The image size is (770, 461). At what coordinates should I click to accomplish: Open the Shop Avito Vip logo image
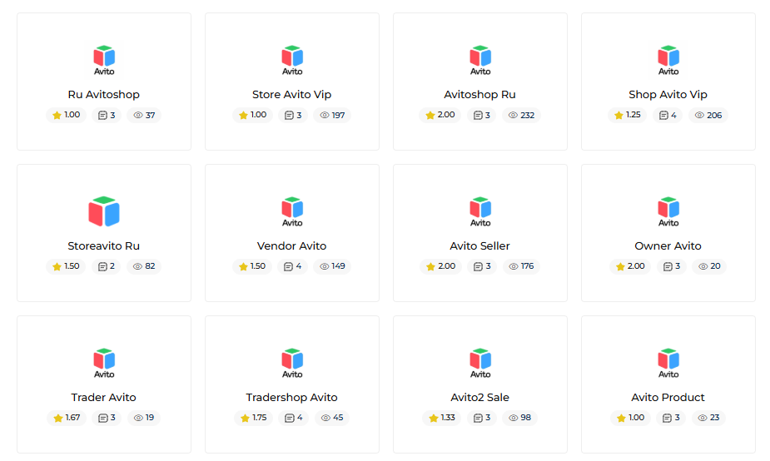pos(668,61)
